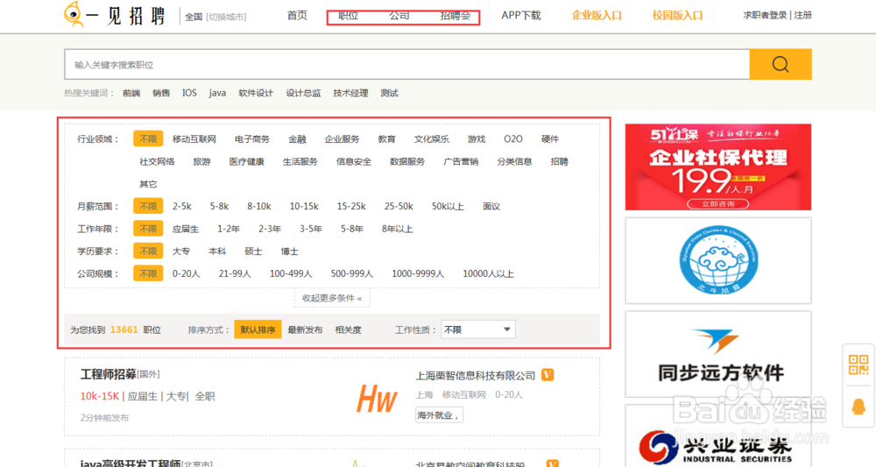
Task: Open the 校园版入口 link
Action: click(x=678, y=16)
